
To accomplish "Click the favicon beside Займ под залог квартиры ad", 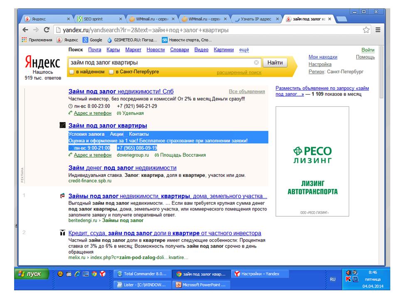I will click(x=63, y=125).
